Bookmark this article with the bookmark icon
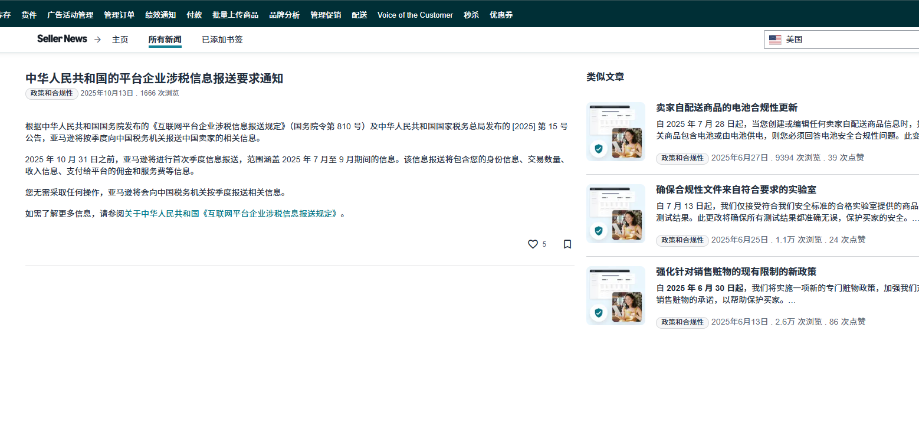 567,244
